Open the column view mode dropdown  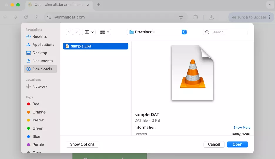[x=89, y=32]
